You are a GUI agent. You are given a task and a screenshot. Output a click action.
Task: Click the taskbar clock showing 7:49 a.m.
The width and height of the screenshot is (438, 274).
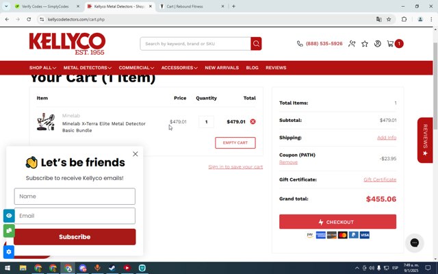tap(411, 268)
